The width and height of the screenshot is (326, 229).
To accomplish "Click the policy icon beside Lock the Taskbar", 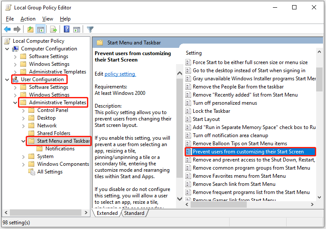I will (188, 111).
